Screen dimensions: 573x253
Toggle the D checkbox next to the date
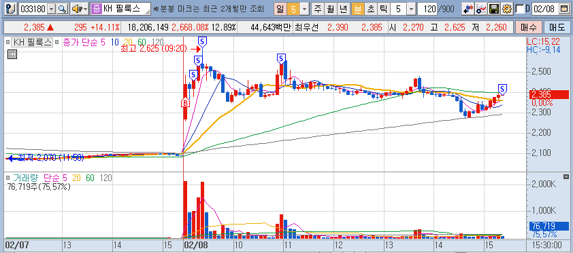(519, 9)
